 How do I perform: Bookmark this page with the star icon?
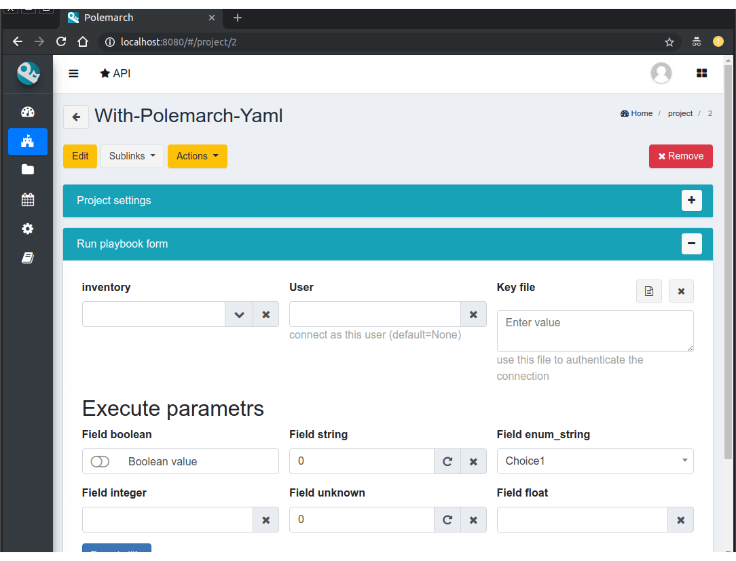669,42
